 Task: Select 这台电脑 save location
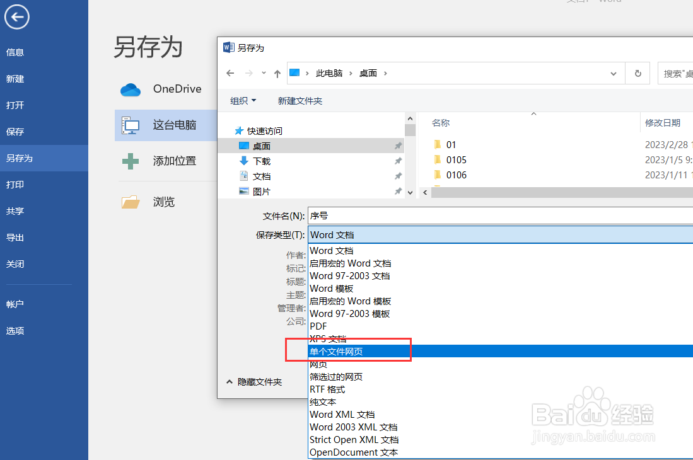click(166, 125)
